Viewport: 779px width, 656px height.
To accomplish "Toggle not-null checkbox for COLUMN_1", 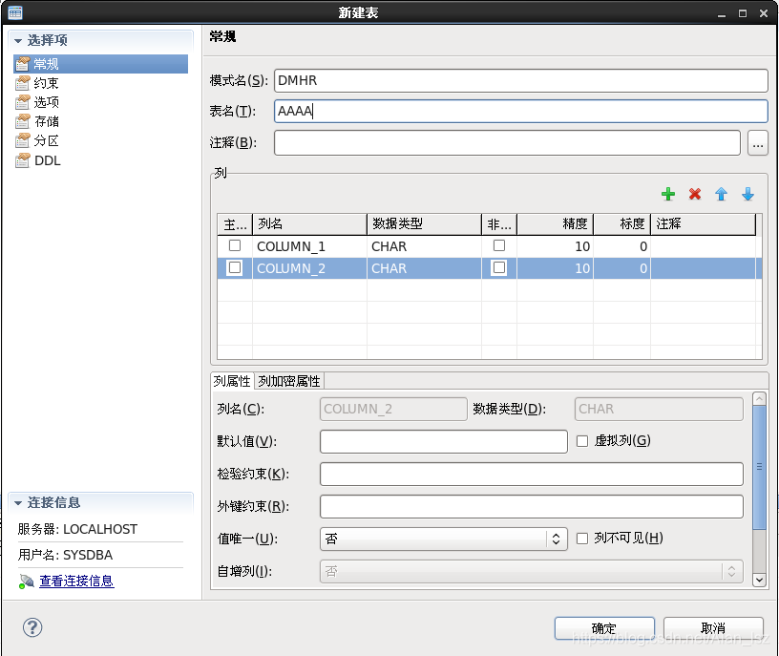I will pos(498,245).
